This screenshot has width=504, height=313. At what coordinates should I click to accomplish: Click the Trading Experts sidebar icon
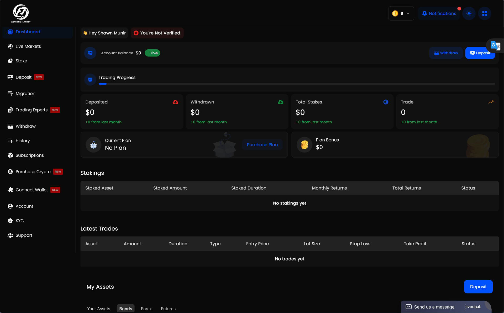tap(10, 110)
